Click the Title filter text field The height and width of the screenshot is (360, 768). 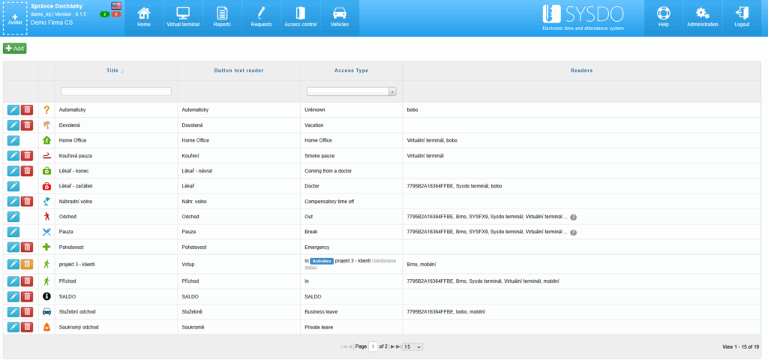(x=115, y=91)
